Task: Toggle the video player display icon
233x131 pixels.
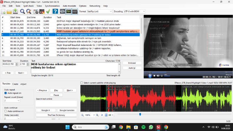Action: click(75, 11)
